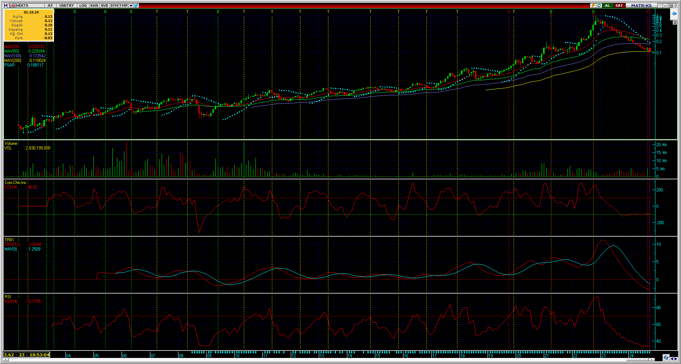The width and height of the screenshot is (681, 364).
Task: Click the MATRIKS brand label
Action: 641,6
